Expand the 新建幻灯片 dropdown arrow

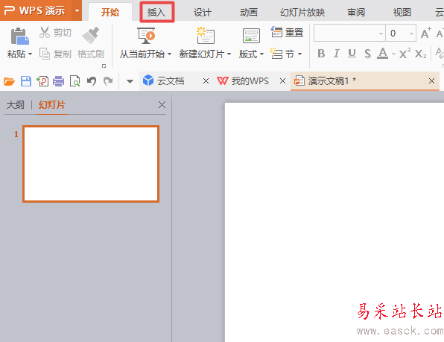(x=229, y=54)
